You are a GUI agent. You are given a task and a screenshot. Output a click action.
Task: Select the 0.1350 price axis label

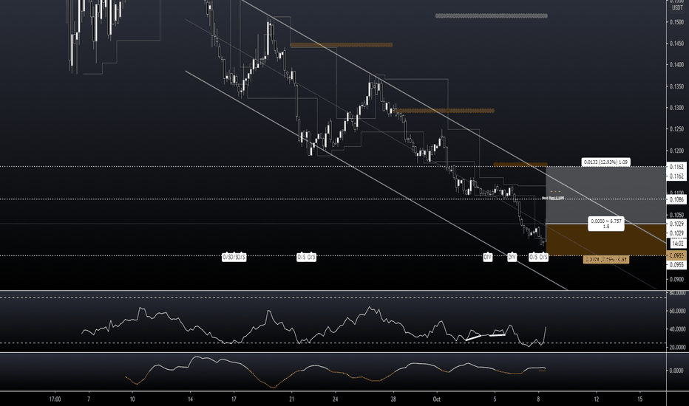click(x=677, y=86)
